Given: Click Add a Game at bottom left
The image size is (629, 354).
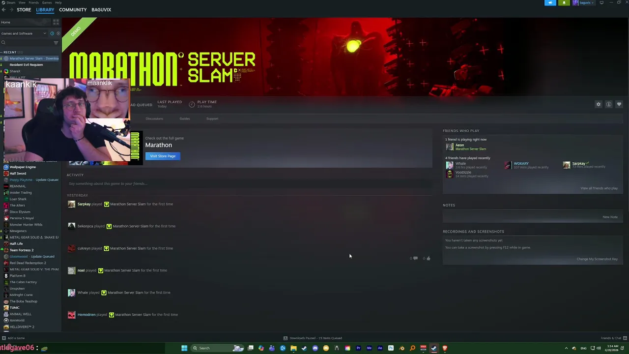Looking at the screenshot, I should point(13,338).
